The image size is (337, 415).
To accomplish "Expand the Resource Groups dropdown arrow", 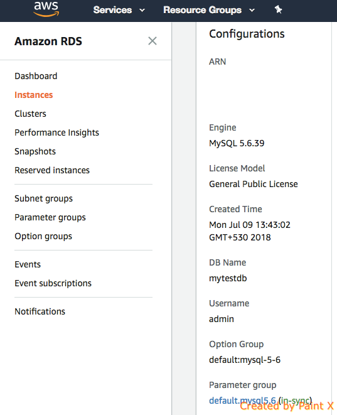I will (252, 10).
